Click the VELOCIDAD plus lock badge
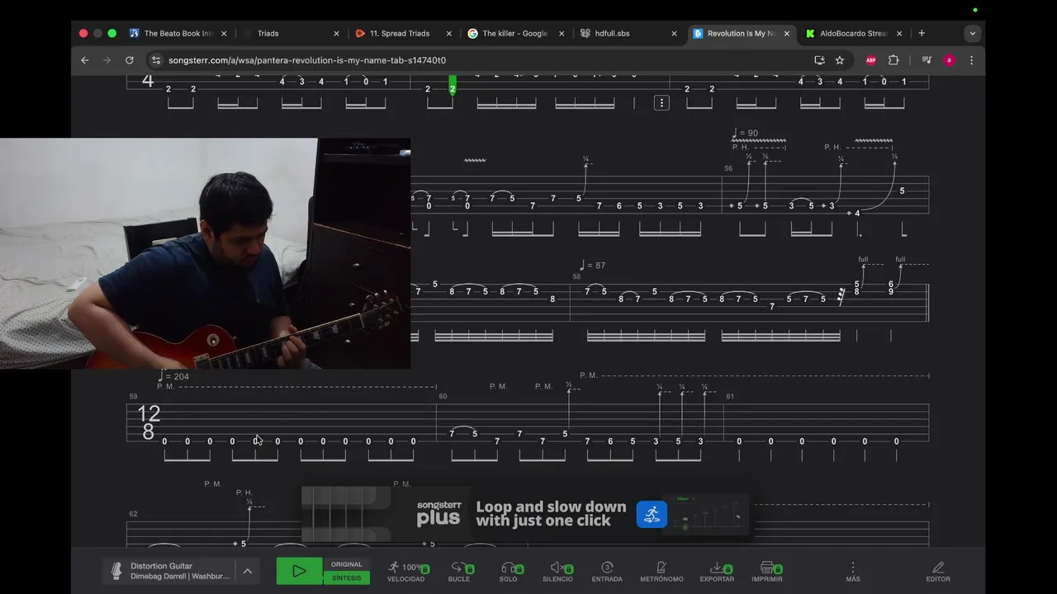The image size is (1057, 594). tap(425, 569)
